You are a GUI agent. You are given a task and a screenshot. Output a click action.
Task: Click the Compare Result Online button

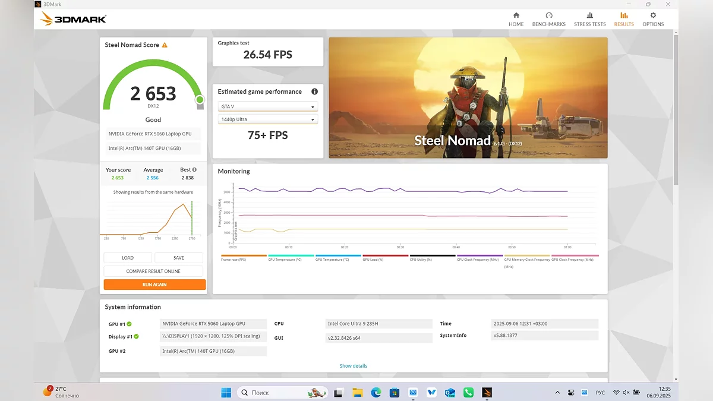153,271
